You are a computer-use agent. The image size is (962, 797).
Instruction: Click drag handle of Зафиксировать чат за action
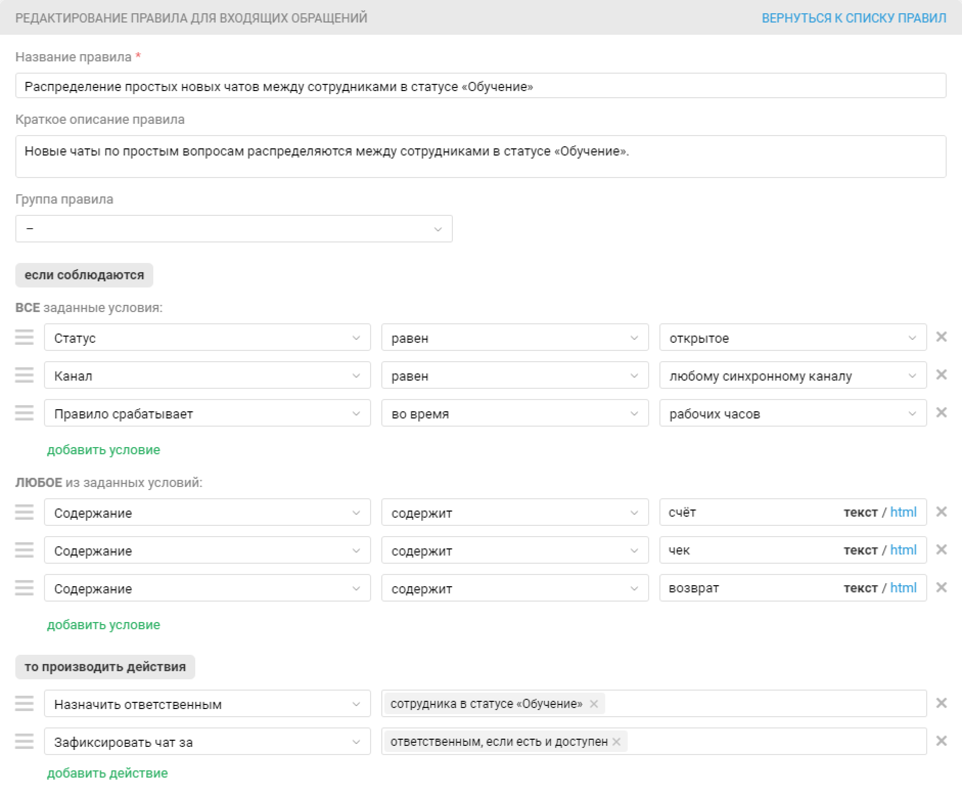pyautogui.click(x=24, y=742)
